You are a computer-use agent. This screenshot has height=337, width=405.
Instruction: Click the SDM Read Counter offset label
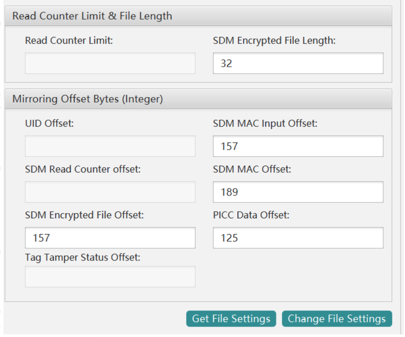click(83, 169)
